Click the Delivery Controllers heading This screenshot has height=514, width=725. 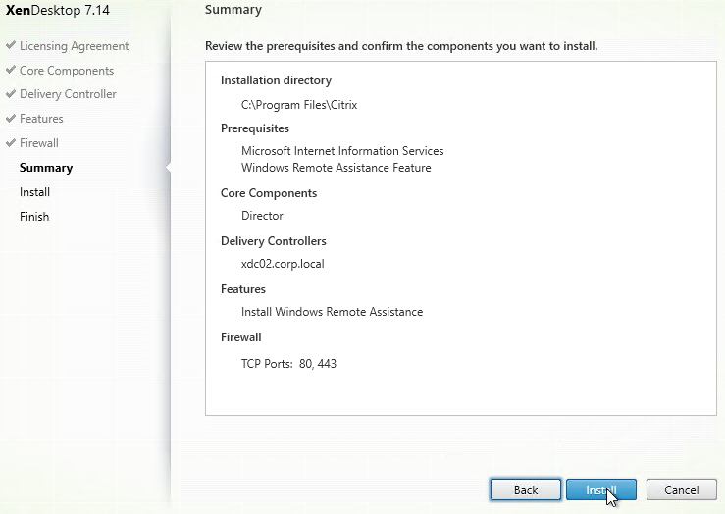tap(274, 241)
